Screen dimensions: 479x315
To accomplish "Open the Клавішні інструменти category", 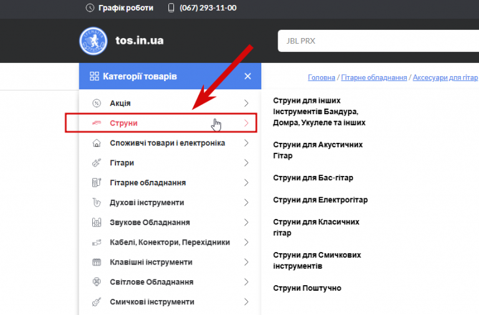I will [x=151, y=262].
